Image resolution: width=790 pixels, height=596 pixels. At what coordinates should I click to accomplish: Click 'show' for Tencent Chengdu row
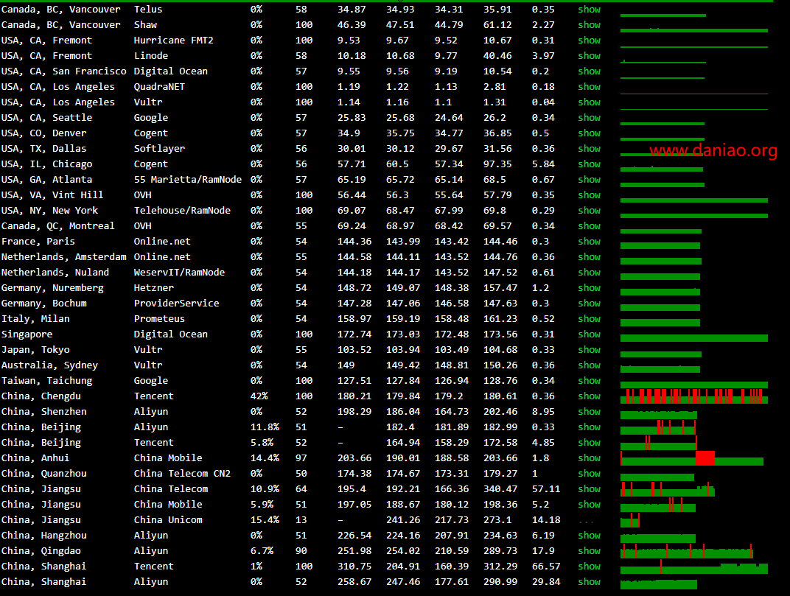pyautogui.click(x=589, y=396)
